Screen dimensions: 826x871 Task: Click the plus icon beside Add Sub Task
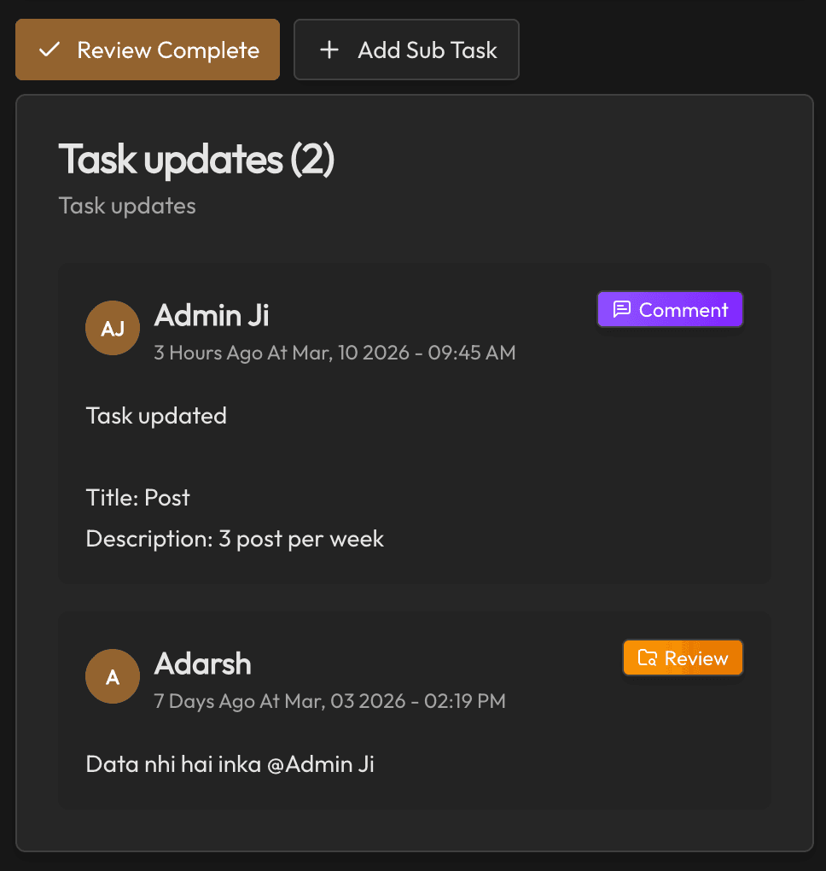click(329, 50)
